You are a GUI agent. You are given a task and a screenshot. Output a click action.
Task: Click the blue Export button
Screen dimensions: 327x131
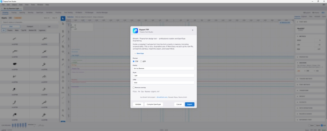tap(190, 104)
